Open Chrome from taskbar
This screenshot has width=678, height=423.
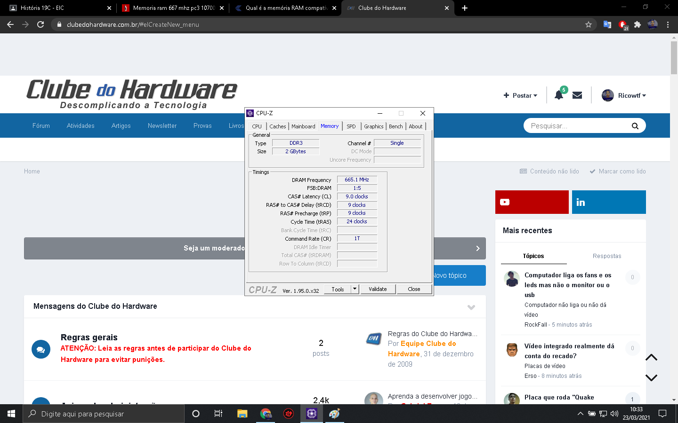click(x=266, y=414)
